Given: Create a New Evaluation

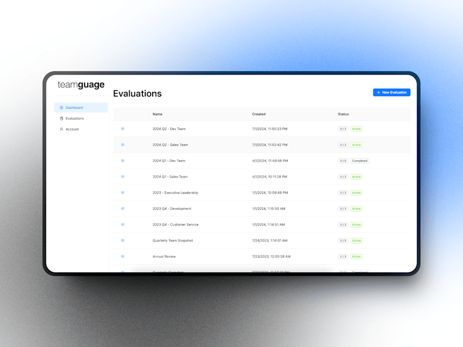Looking at the screenshot, I should tap(392, 93).
